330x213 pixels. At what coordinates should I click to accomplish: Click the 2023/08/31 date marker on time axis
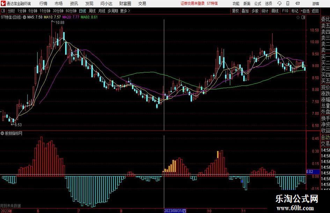175,211
